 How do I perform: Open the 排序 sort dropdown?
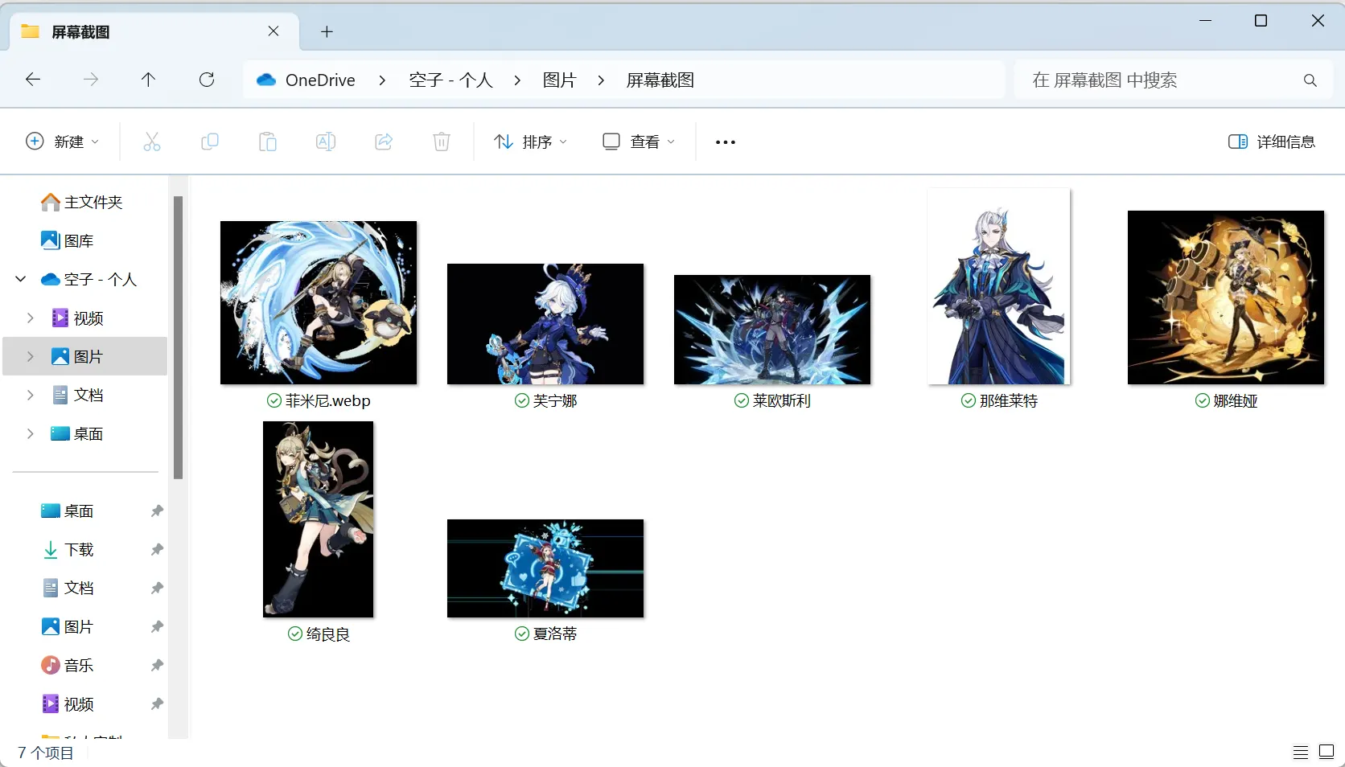tap(530, 142)
